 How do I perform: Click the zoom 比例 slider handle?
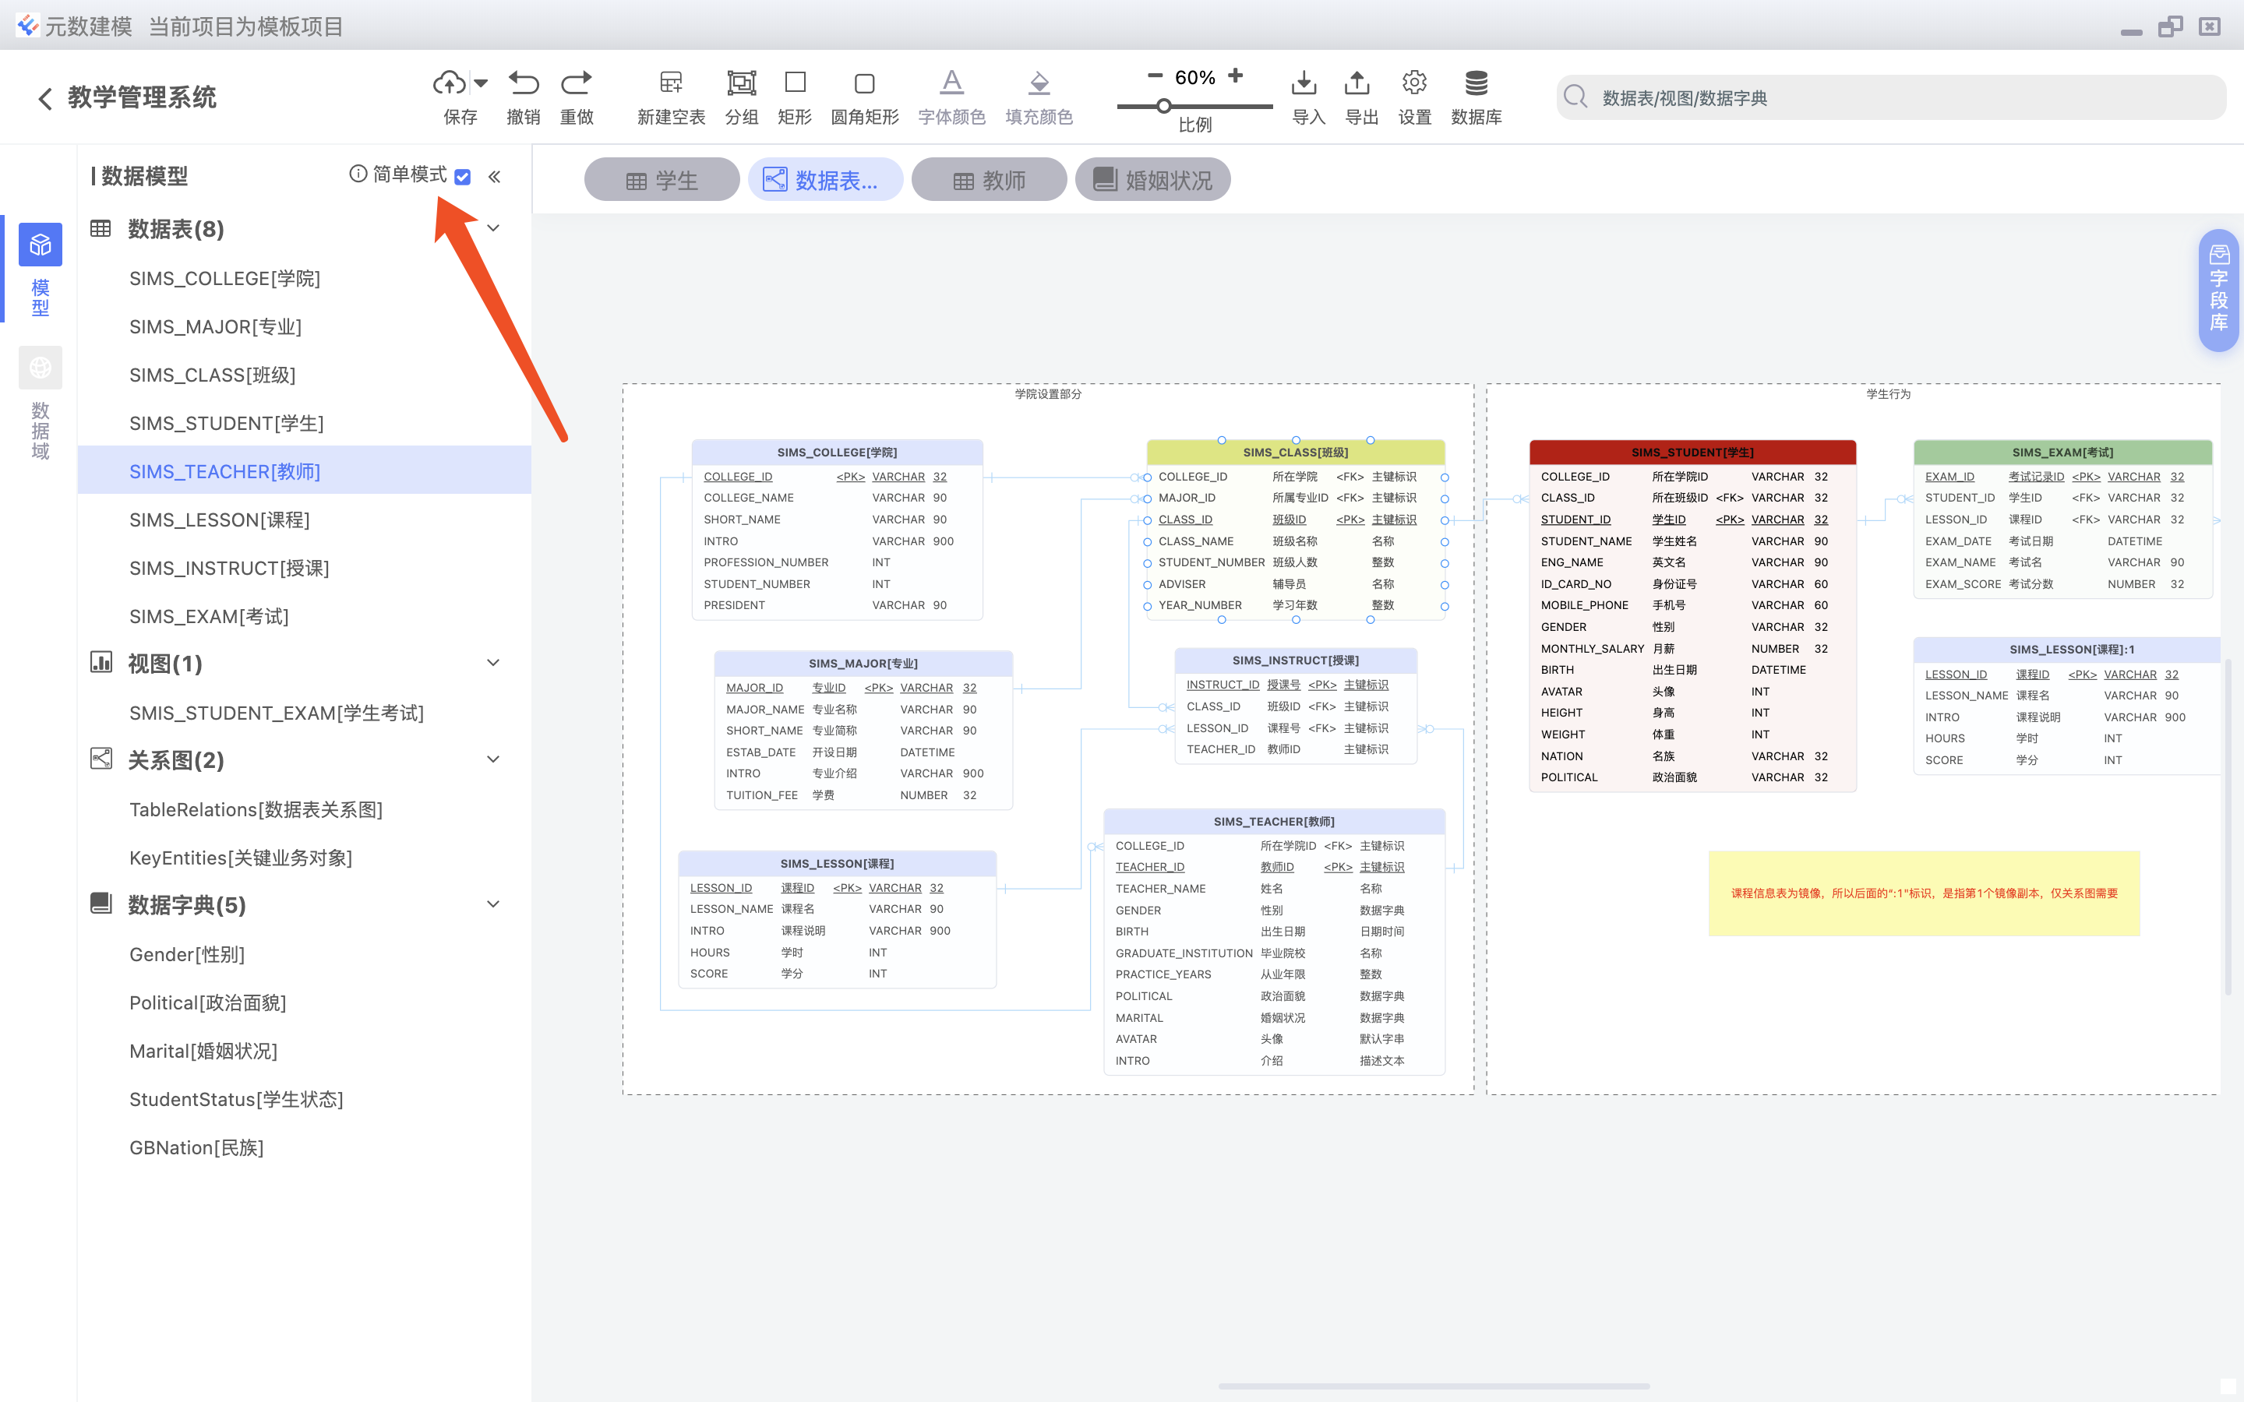pos(1164,107)
